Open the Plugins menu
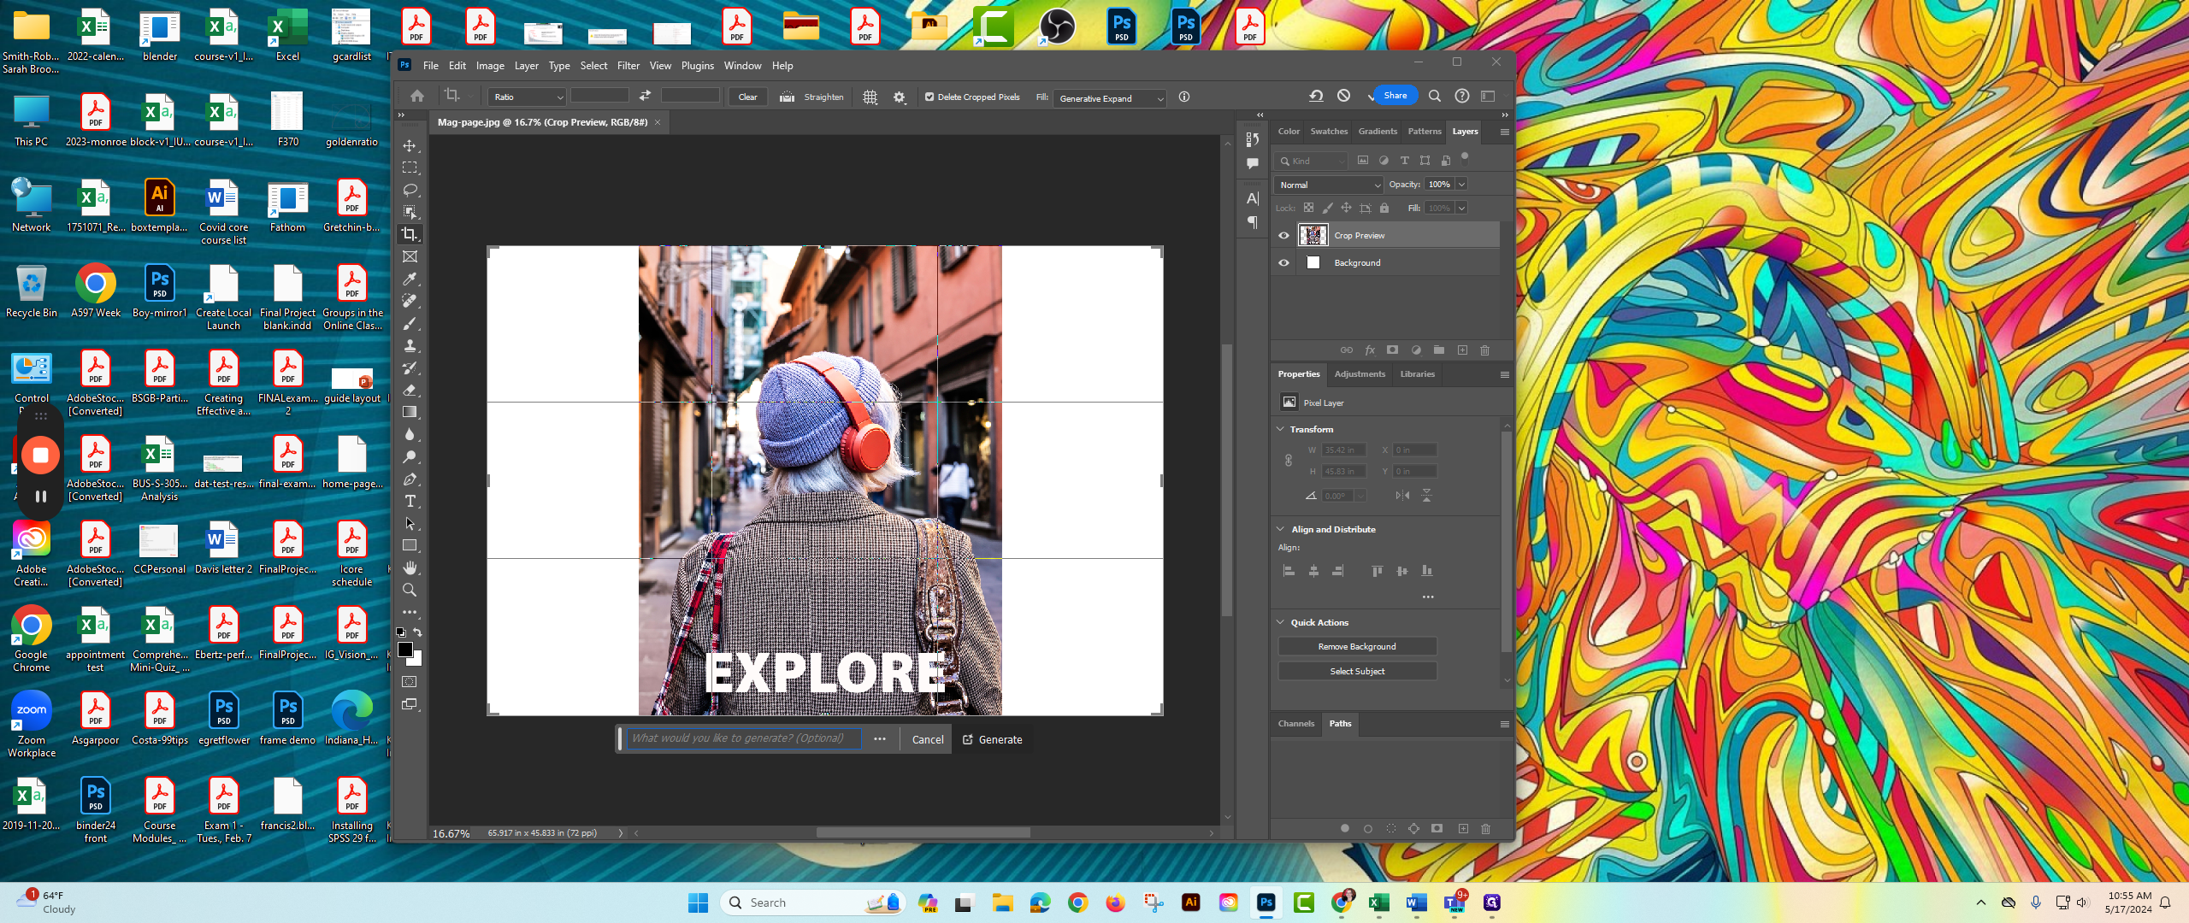Screen dimensions: 2189x923 [698, 66]
